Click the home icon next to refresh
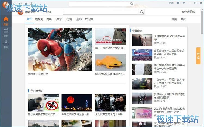This screenshot has height=127, width=204. 26,4
